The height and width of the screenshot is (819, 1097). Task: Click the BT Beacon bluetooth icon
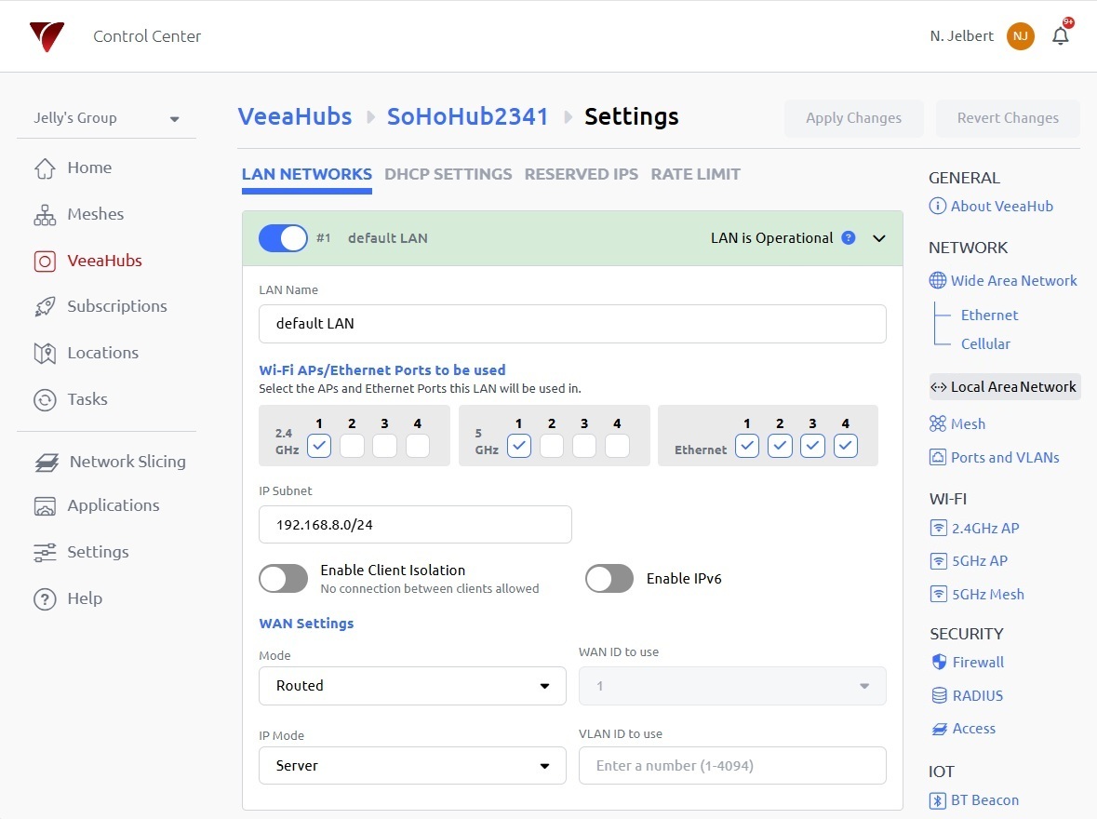coord(938,800)
